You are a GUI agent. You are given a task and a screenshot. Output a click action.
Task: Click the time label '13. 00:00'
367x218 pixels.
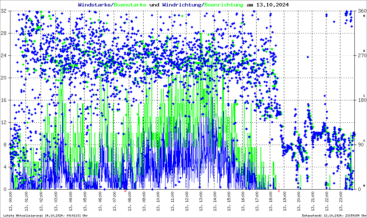pyautogui.click(x=10, y=201)
